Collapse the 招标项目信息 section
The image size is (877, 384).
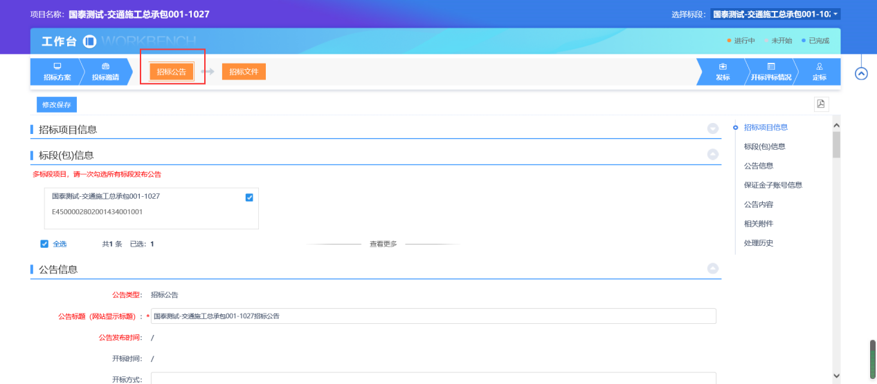712,129
